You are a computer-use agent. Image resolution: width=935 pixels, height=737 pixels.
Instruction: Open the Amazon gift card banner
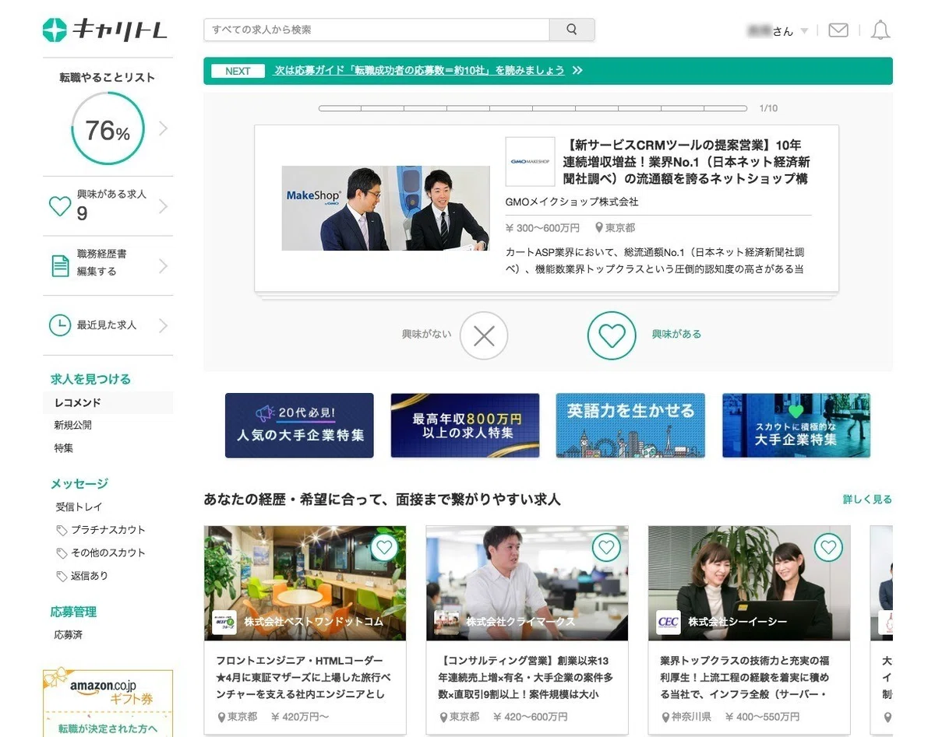tap(108, 703)
